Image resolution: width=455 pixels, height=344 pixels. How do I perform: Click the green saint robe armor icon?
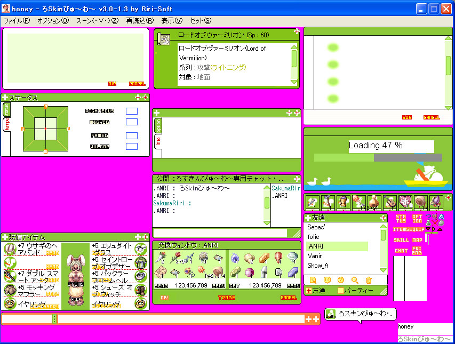141,263
